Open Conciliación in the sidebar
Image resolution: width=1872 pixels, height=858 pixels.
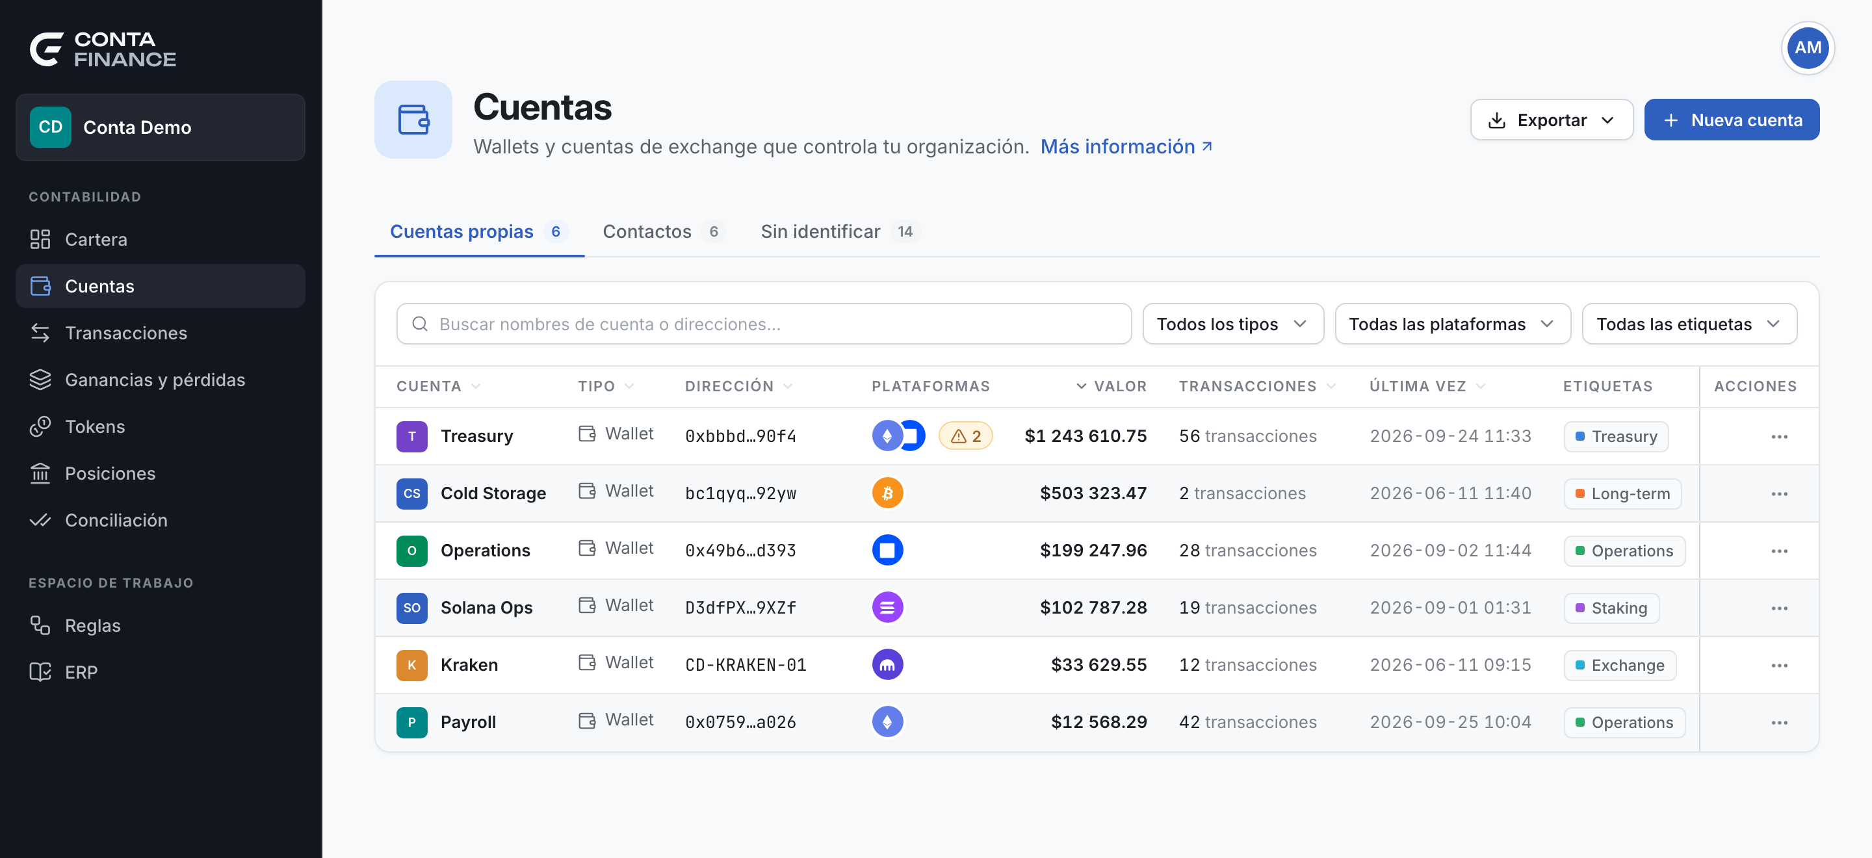(x=160, y=520)
